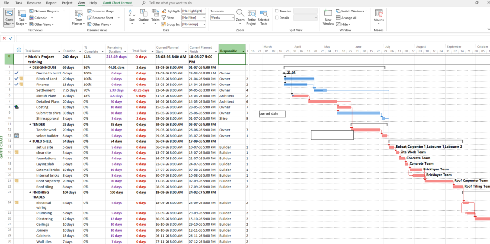Enable the Details checkbox
This screenshot has height=244, width=490.
tap(277, 18)
